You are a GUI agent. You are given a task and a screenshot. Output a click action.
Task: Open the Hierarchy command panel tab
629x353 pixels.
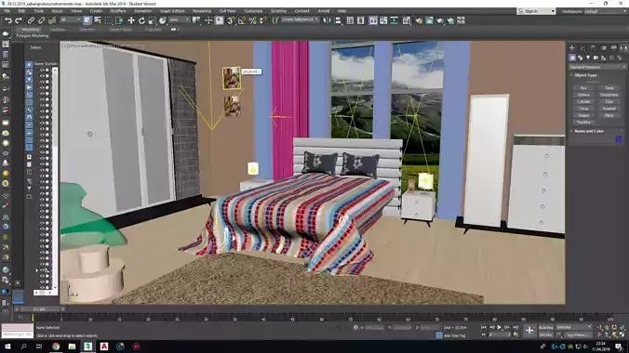tap(594, 47)
